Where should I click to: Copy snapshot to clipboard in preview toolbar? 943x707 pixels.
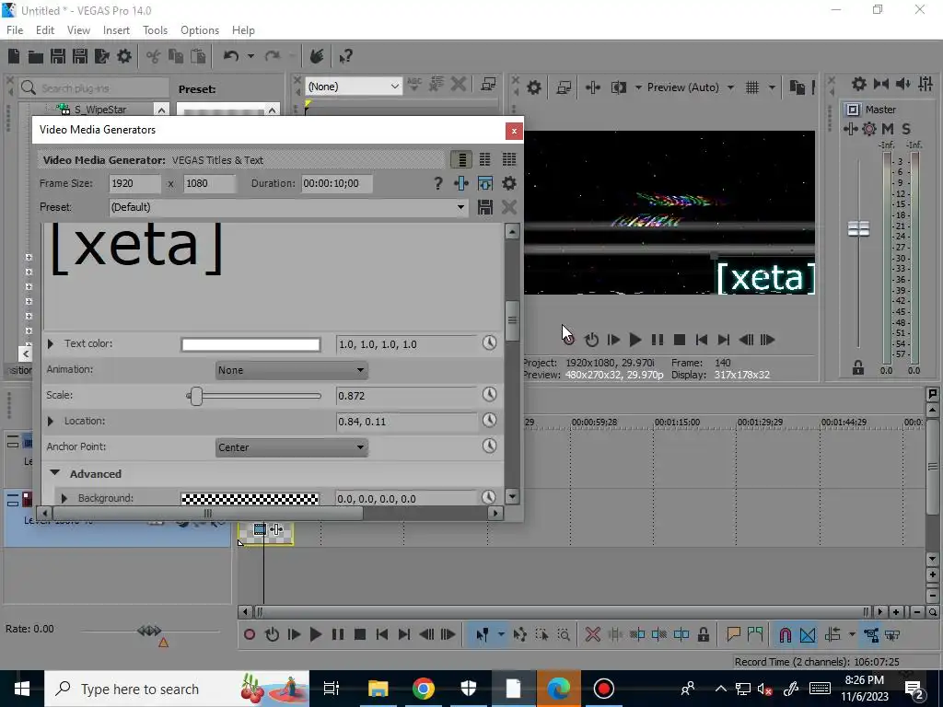coord(797,87)
